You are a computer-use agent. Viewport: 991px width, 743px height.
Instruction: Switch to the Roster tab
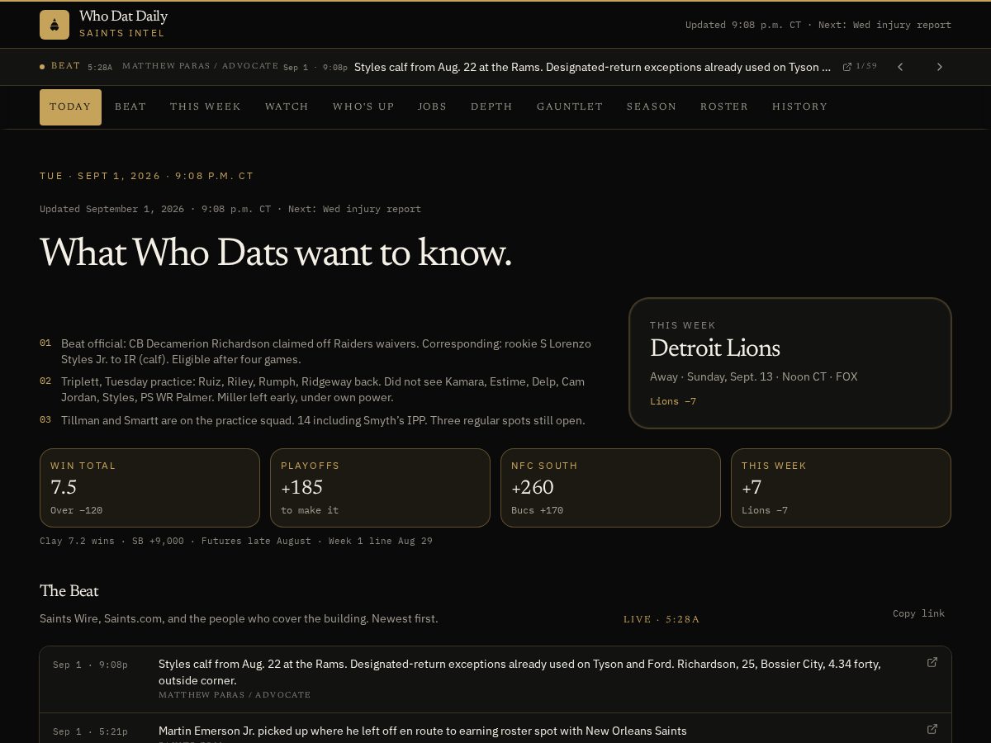tap(724, 107)
